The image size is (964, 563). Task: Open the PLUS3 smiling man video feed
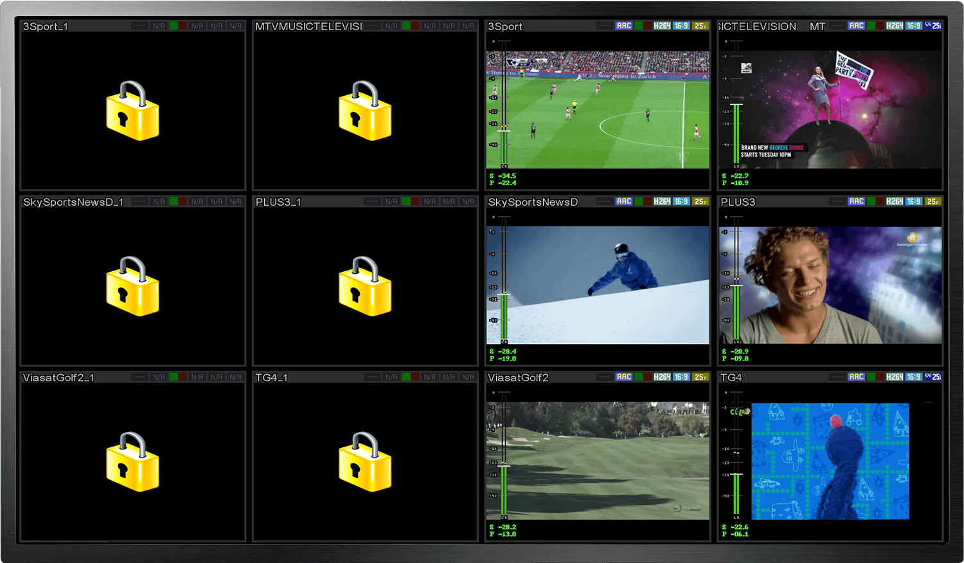(830, 285)
